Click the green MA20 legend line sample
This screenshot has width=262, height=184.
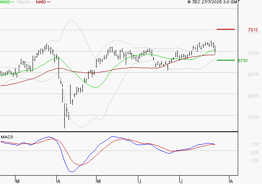click(13, 3)
